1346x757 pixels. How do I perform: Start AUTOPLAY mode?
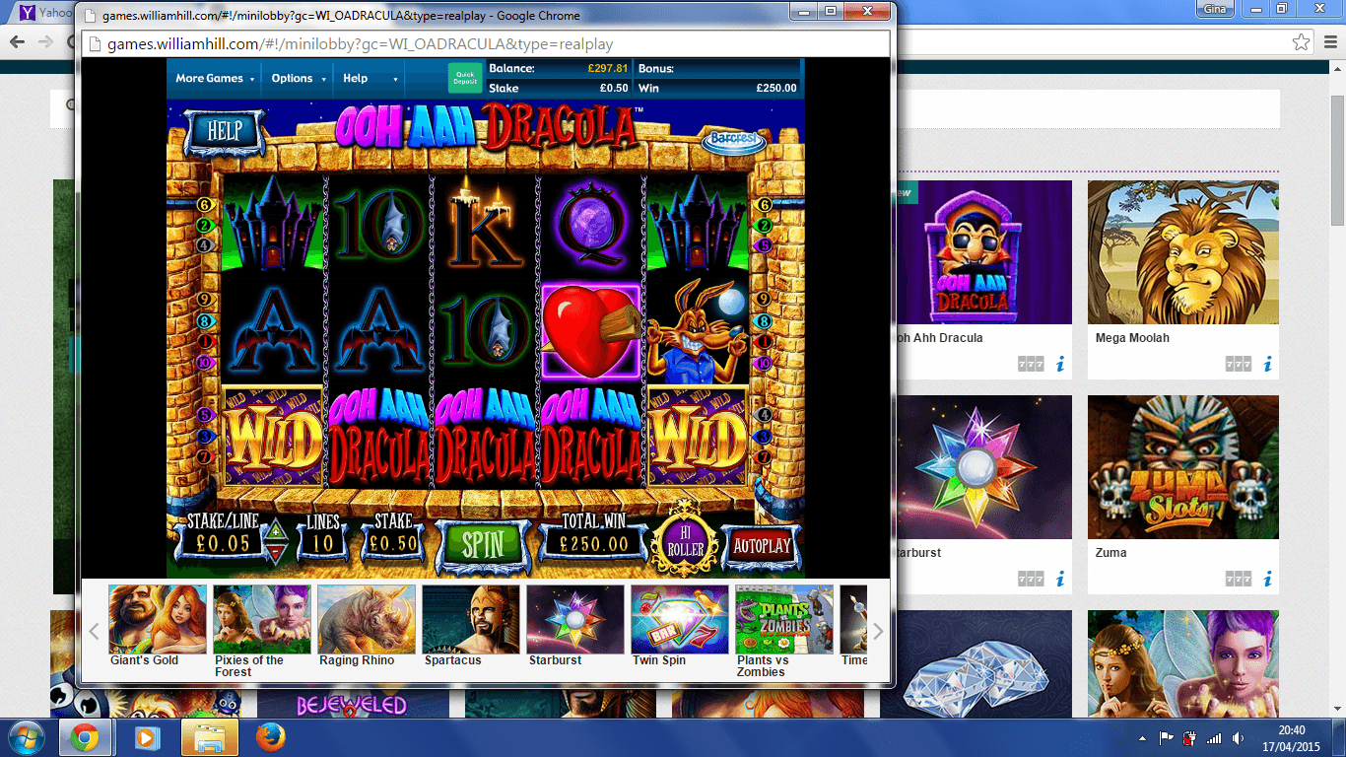(763, 544)
